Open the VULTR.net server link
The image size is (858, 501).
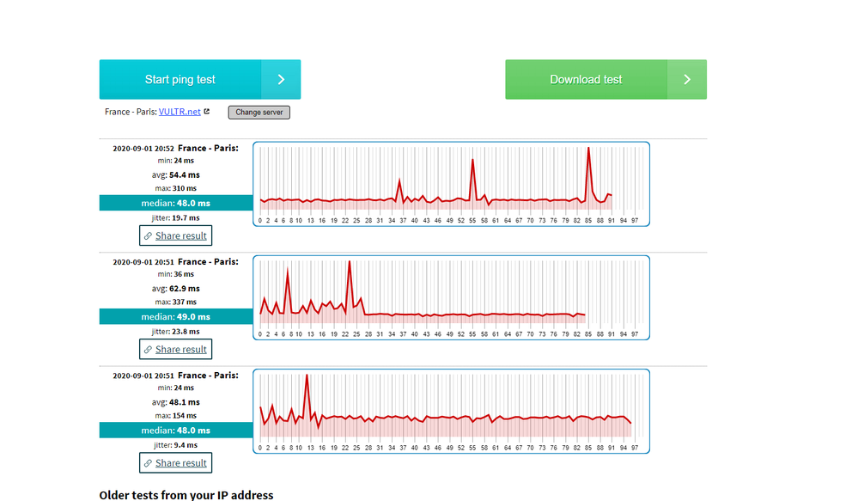coord(180,111)
